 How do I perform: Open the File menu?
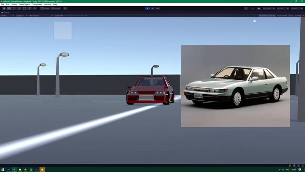2,4
